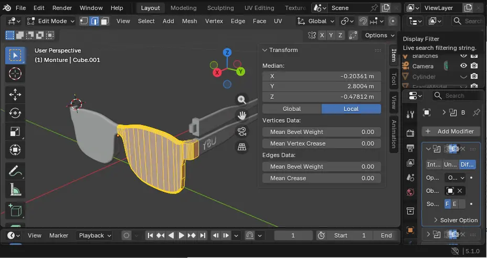Choose the Rotate tool
Screen dimensions: 487x258
coord(15,113)
